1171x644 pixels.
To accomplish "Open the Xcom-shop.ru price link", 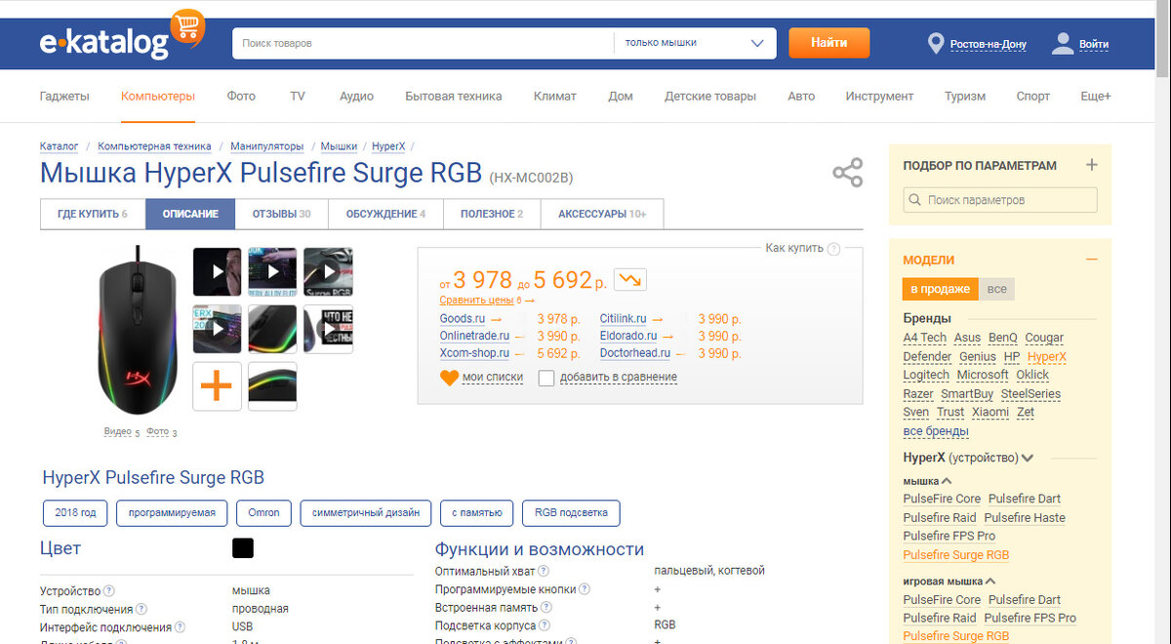I will tap(474, 353).
